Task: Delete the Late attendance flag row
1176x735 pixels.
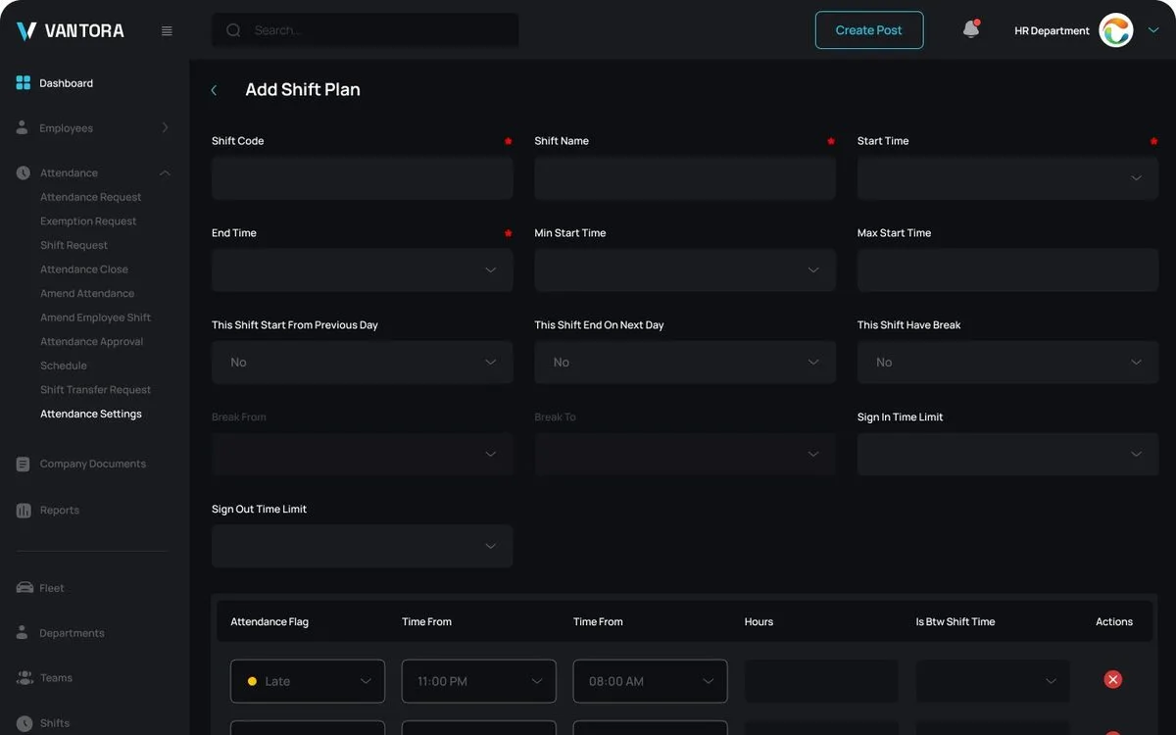Action: 1112,679
